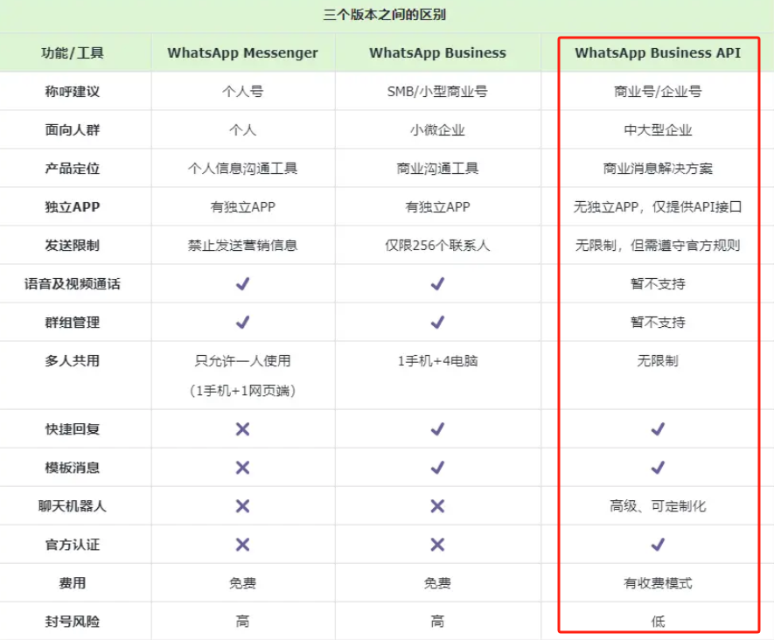Click the 聊天机器人 cross under WhatsApp Business
This screenshot has width=774, height=640.
point(437,506)
